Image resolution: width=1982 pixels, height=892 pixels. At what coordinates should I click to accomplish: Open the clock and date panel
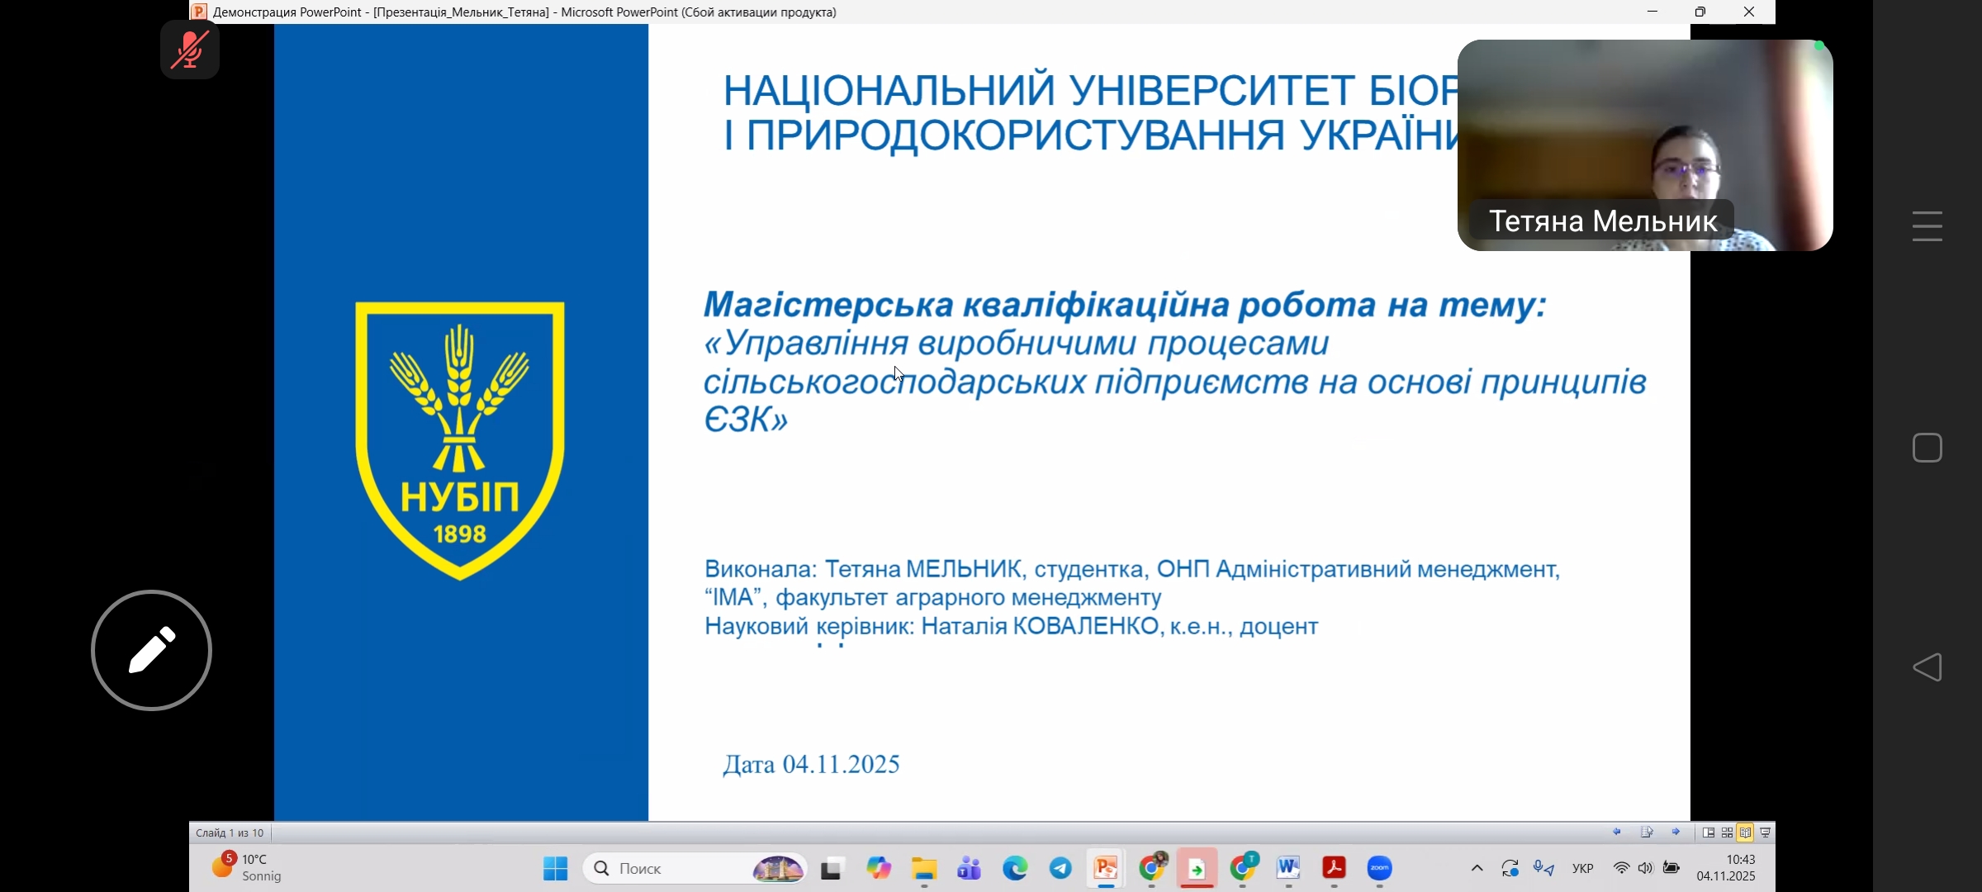[x=1726, y=867]
